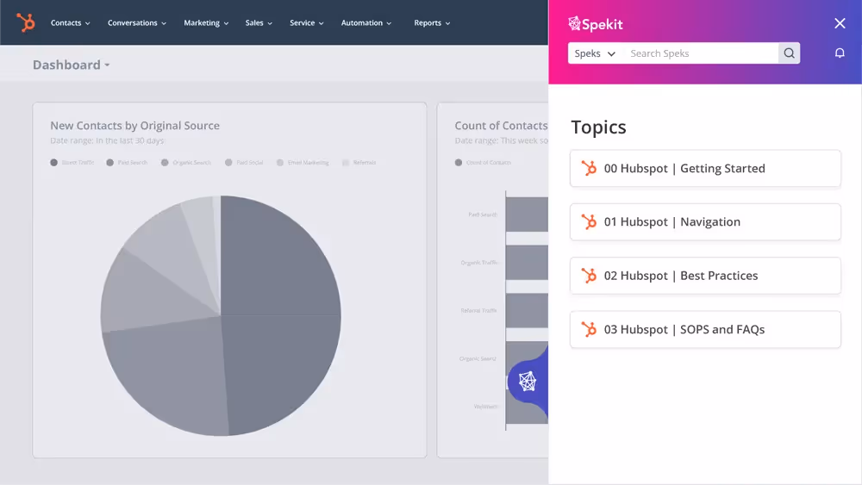The height and width of the screenshot is (485, 862).
Task: Click the HubSpot sprocket logo
Action: point(25,22)
